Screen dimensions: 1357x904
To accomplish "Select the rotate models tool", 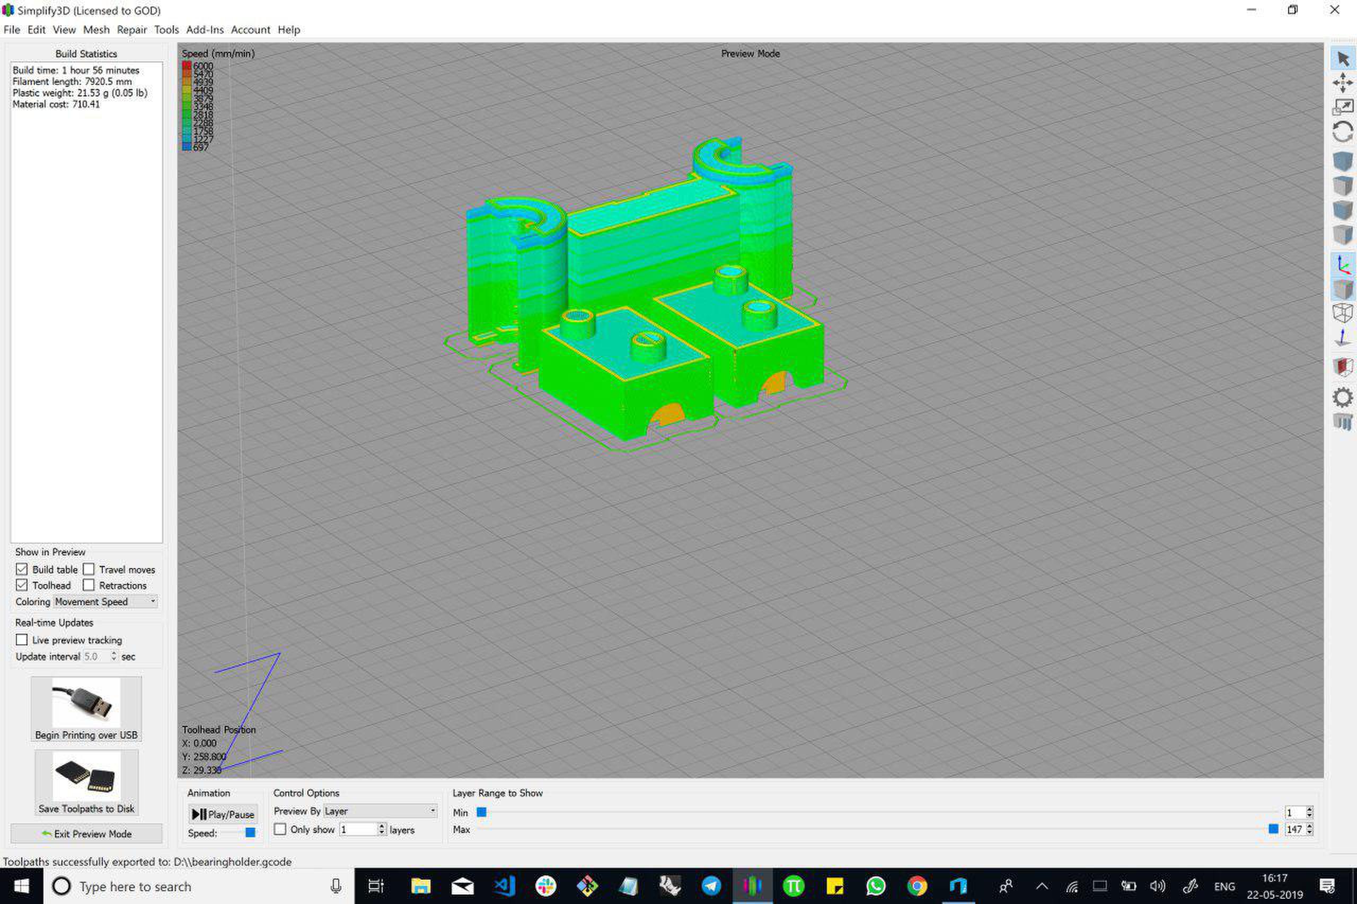I will click(x=1343, y=132).
